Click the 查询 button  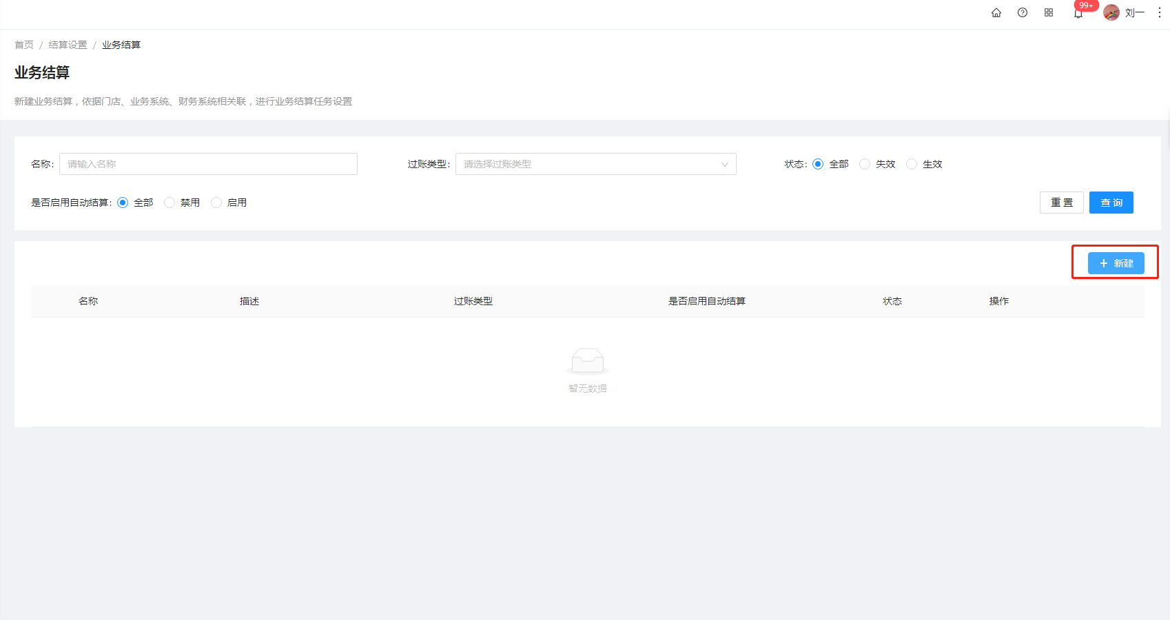pos(1111,203)
